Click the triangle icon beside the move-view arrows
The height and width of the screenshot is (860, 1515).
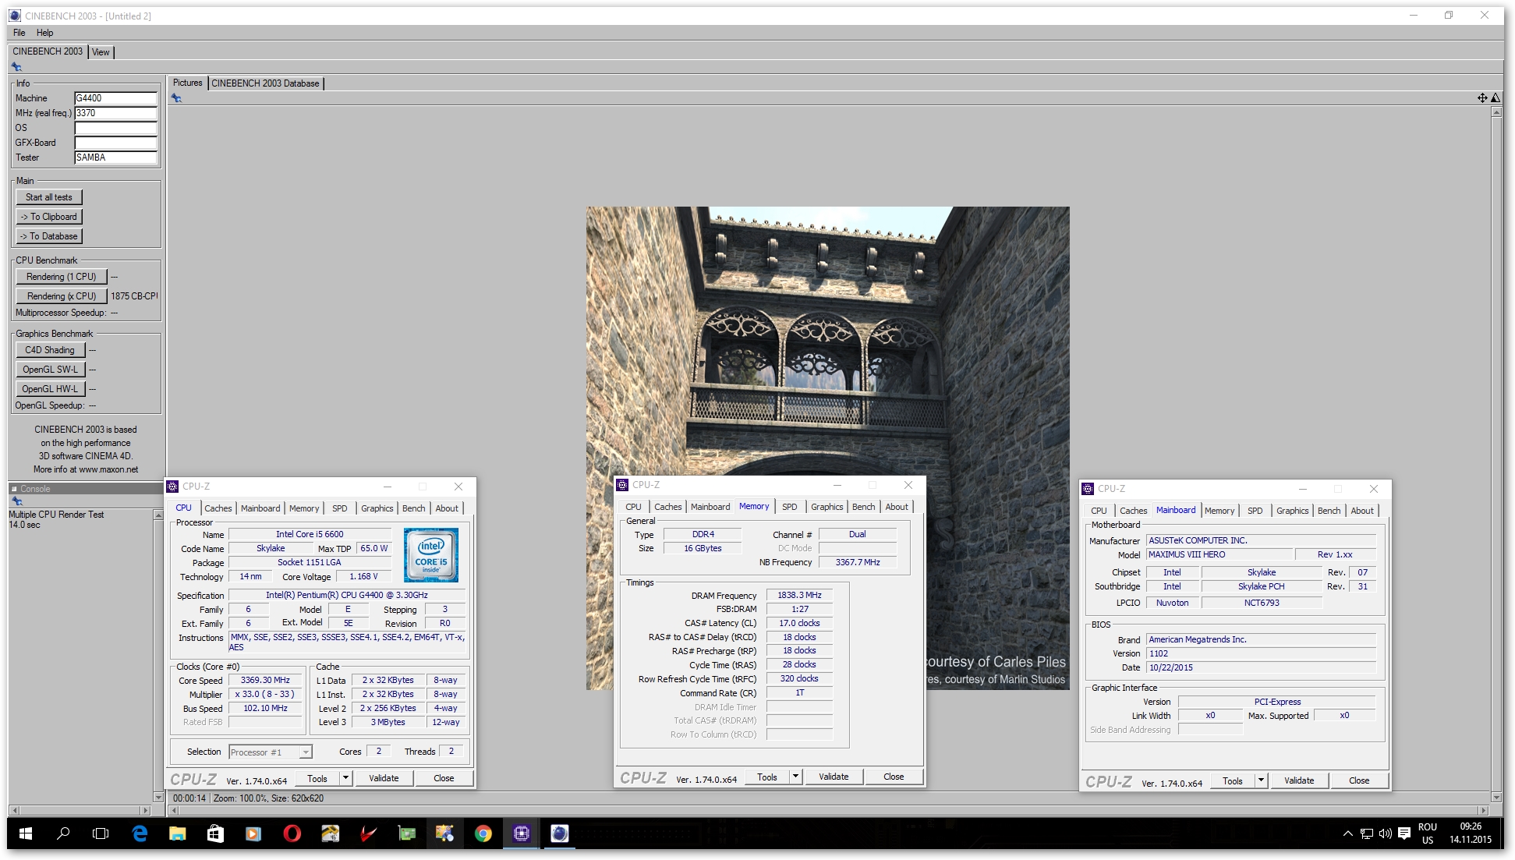(1495, 97)
